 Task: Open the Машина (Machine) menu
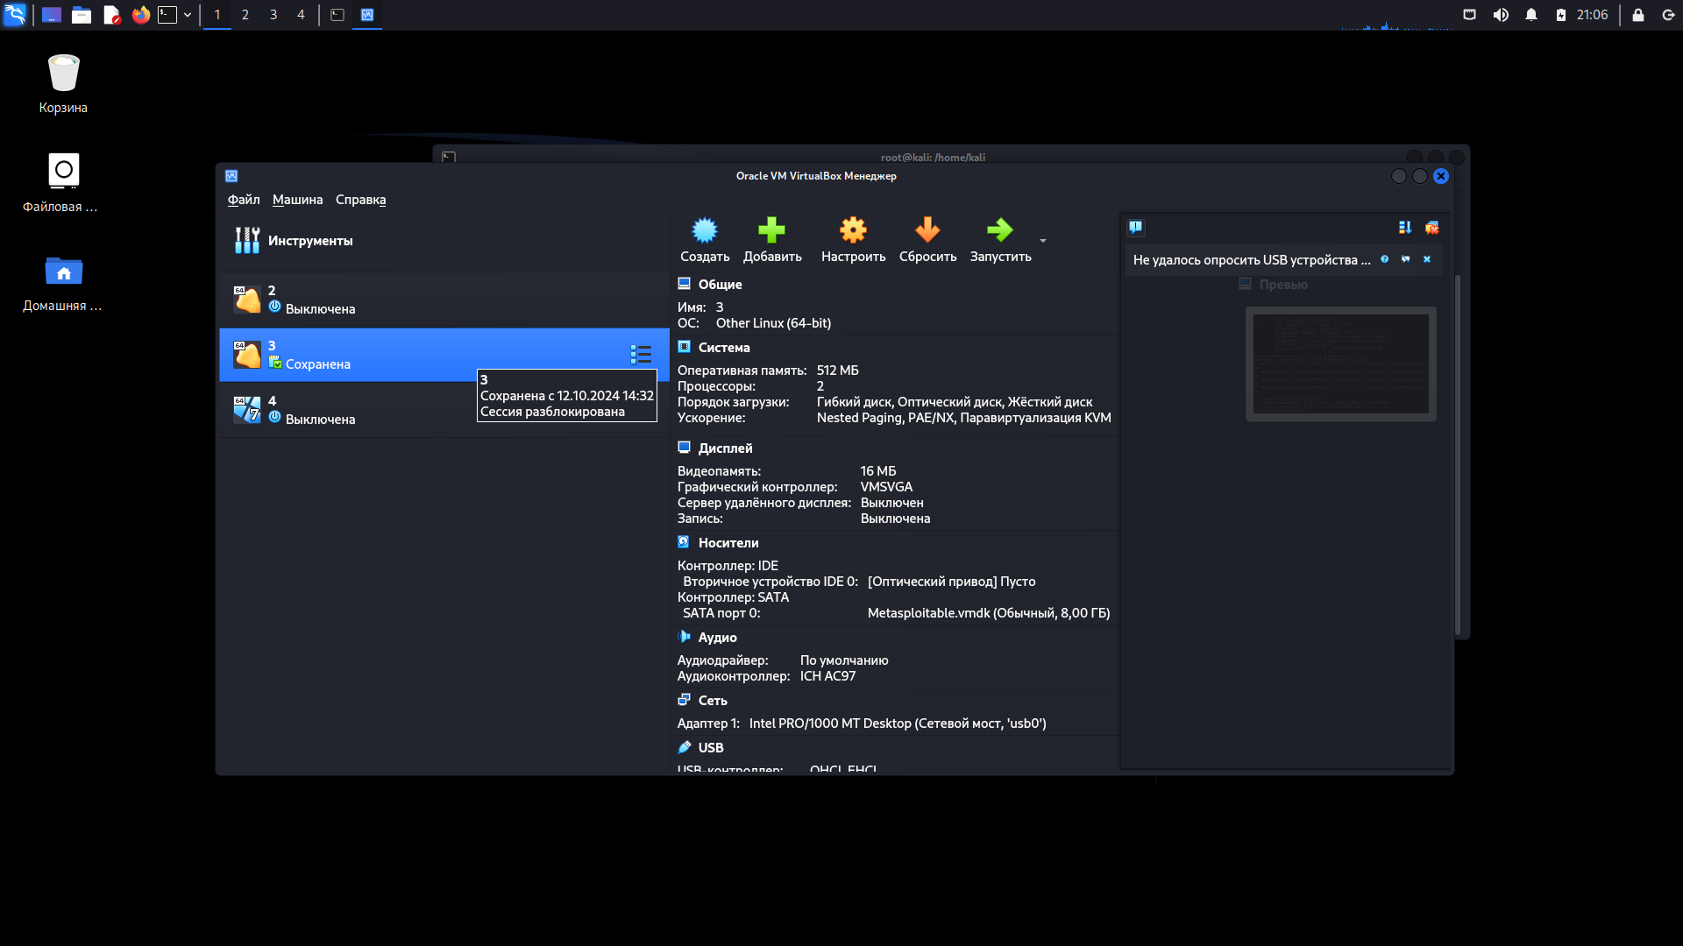pyautogui.click(x=296, y=199)
